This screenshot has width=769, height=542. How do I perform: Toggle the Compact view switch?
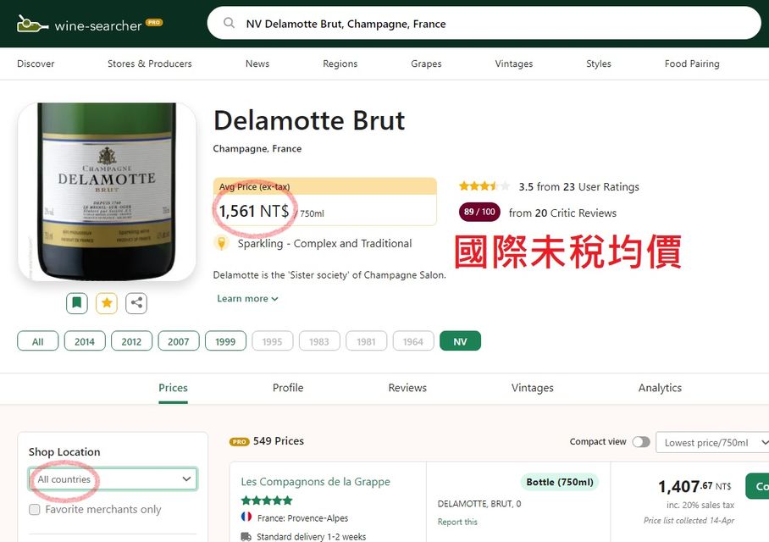click(x=640, y=441)
